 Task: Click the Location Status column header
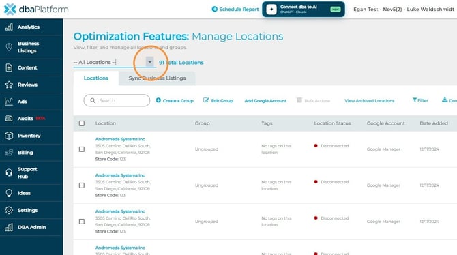pyautogui.click(x=332, y=123)
